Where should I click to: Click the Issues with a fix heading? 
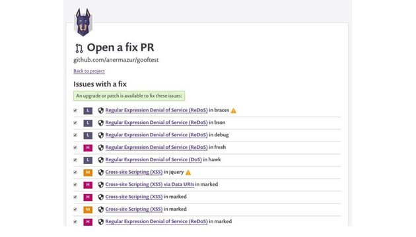coord(100,84)
